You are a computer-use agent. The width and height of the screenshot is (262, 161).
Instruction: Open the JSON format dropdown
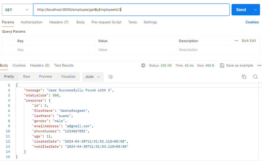click(92, 77)
